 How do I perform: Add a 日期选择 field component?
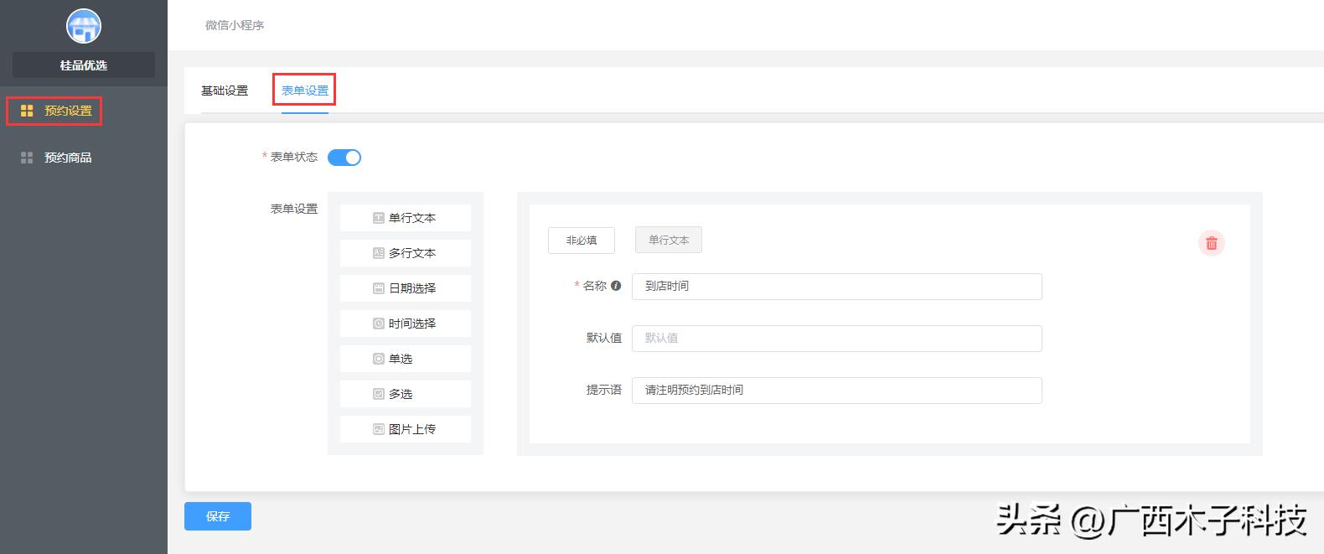pos(406,288)
